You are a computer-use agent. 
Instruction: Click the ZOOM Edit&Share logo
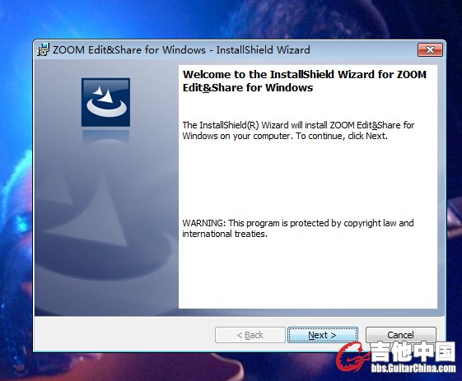point(105,102)
